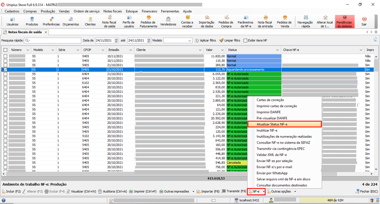The width and height of the screenshot is (380, 204).
Task: Click the home icon in status bar
Action: click(x=111, y=200)
